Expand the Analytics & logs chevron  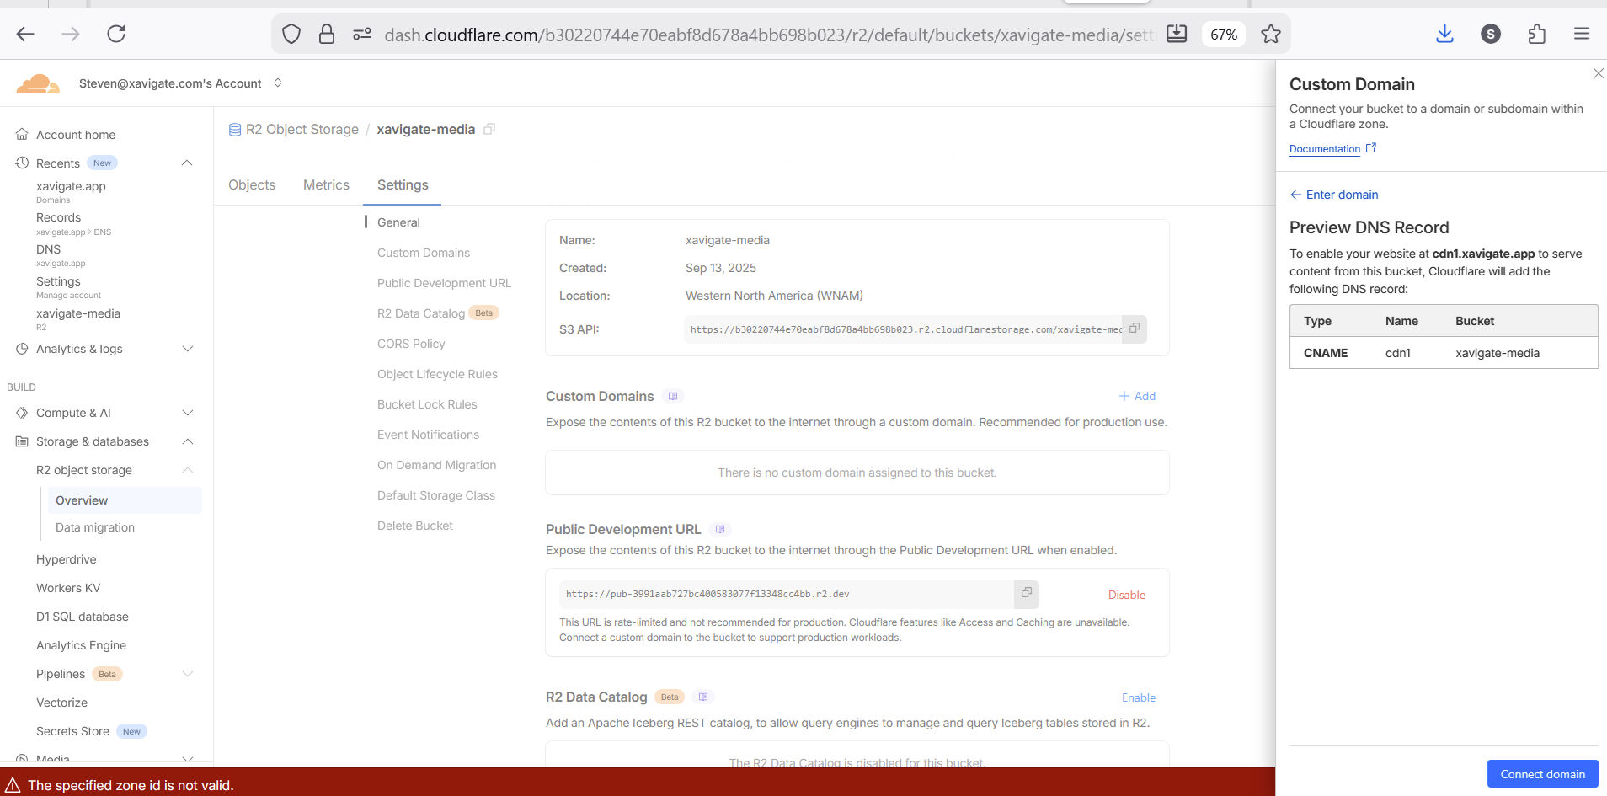tap(188, 349)
